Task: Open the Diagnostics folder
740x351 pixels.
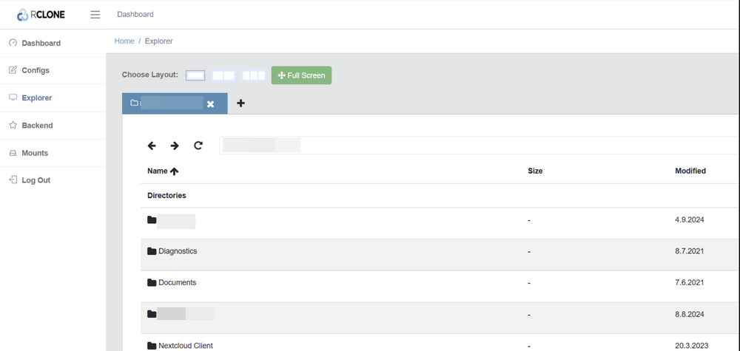Action: click(x=178, y=251)
